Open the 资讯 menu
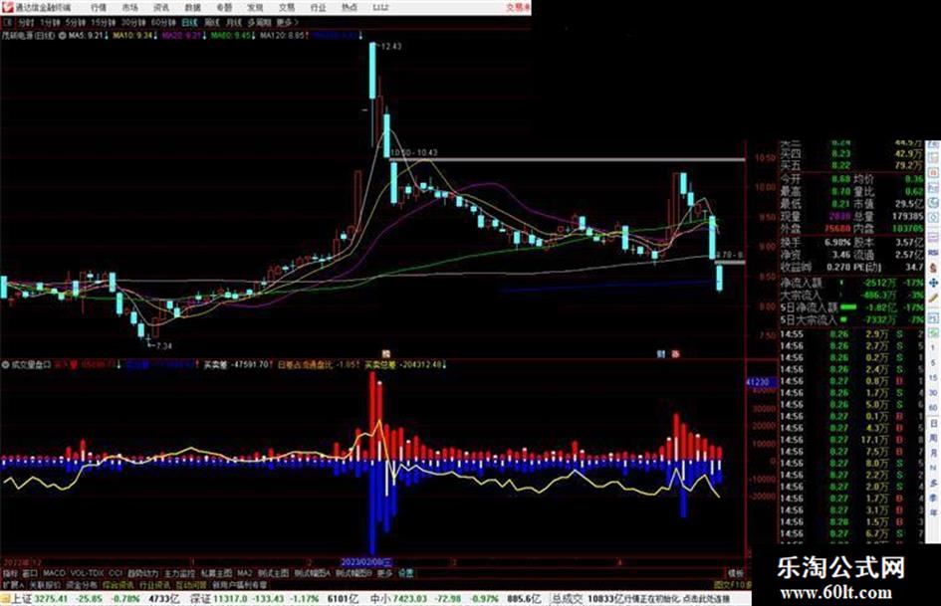The width and height of the screenshot is (941, 606). [x=161, y=8]
